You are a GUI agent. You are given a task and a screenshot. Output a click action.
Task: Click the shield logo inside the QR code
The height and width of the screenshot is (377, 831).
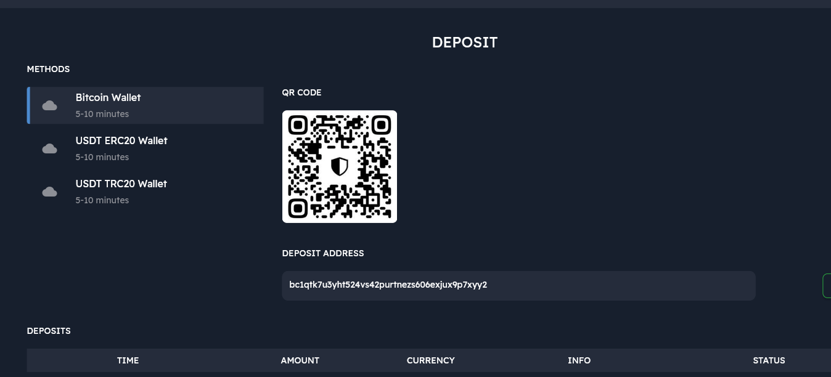(340, 167)
